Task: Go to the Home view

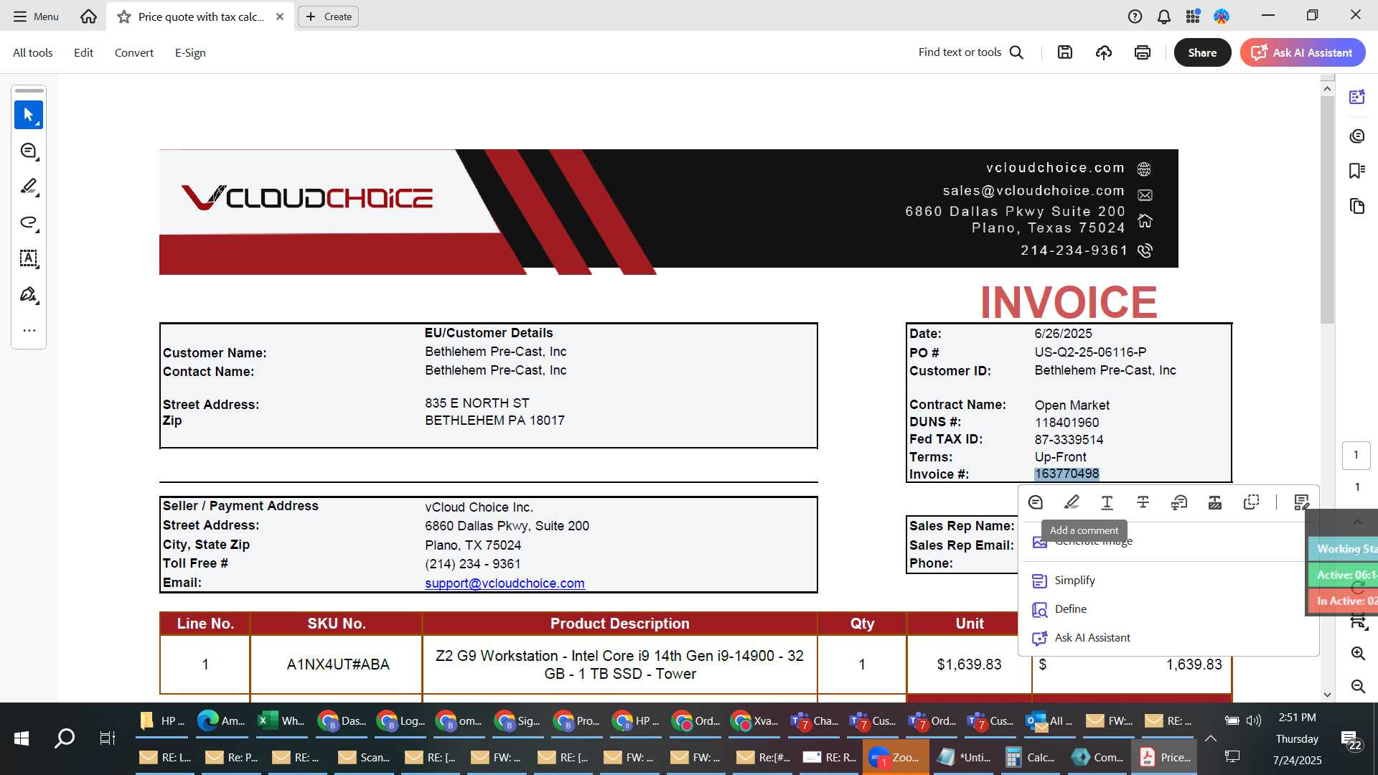Action: pos(88,16)
